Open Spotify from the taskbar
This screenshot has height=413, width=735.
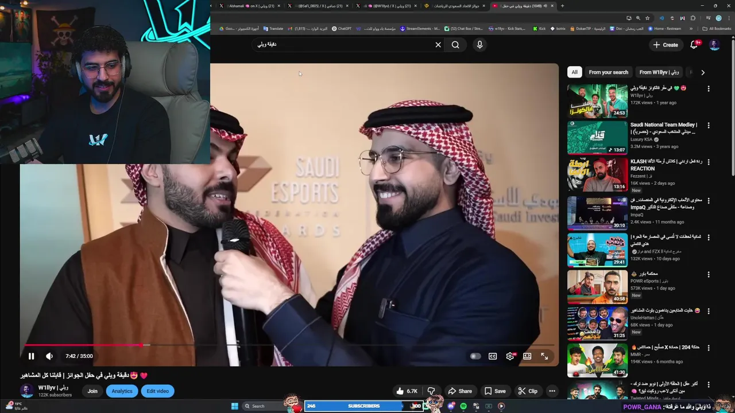point(463,406)
